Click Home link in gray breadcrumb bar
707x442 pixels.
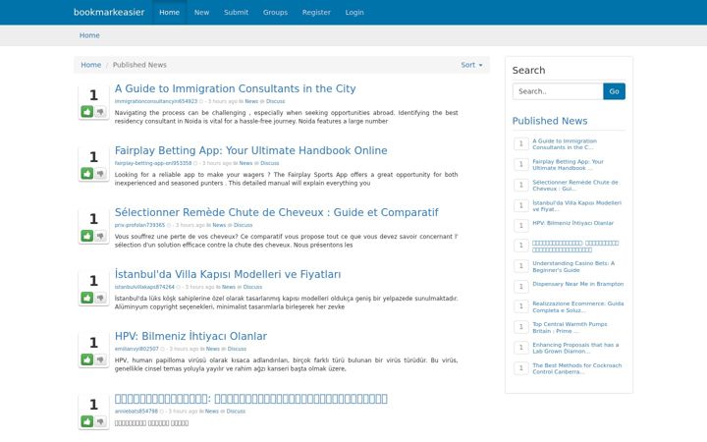click(x=89, y=35)
